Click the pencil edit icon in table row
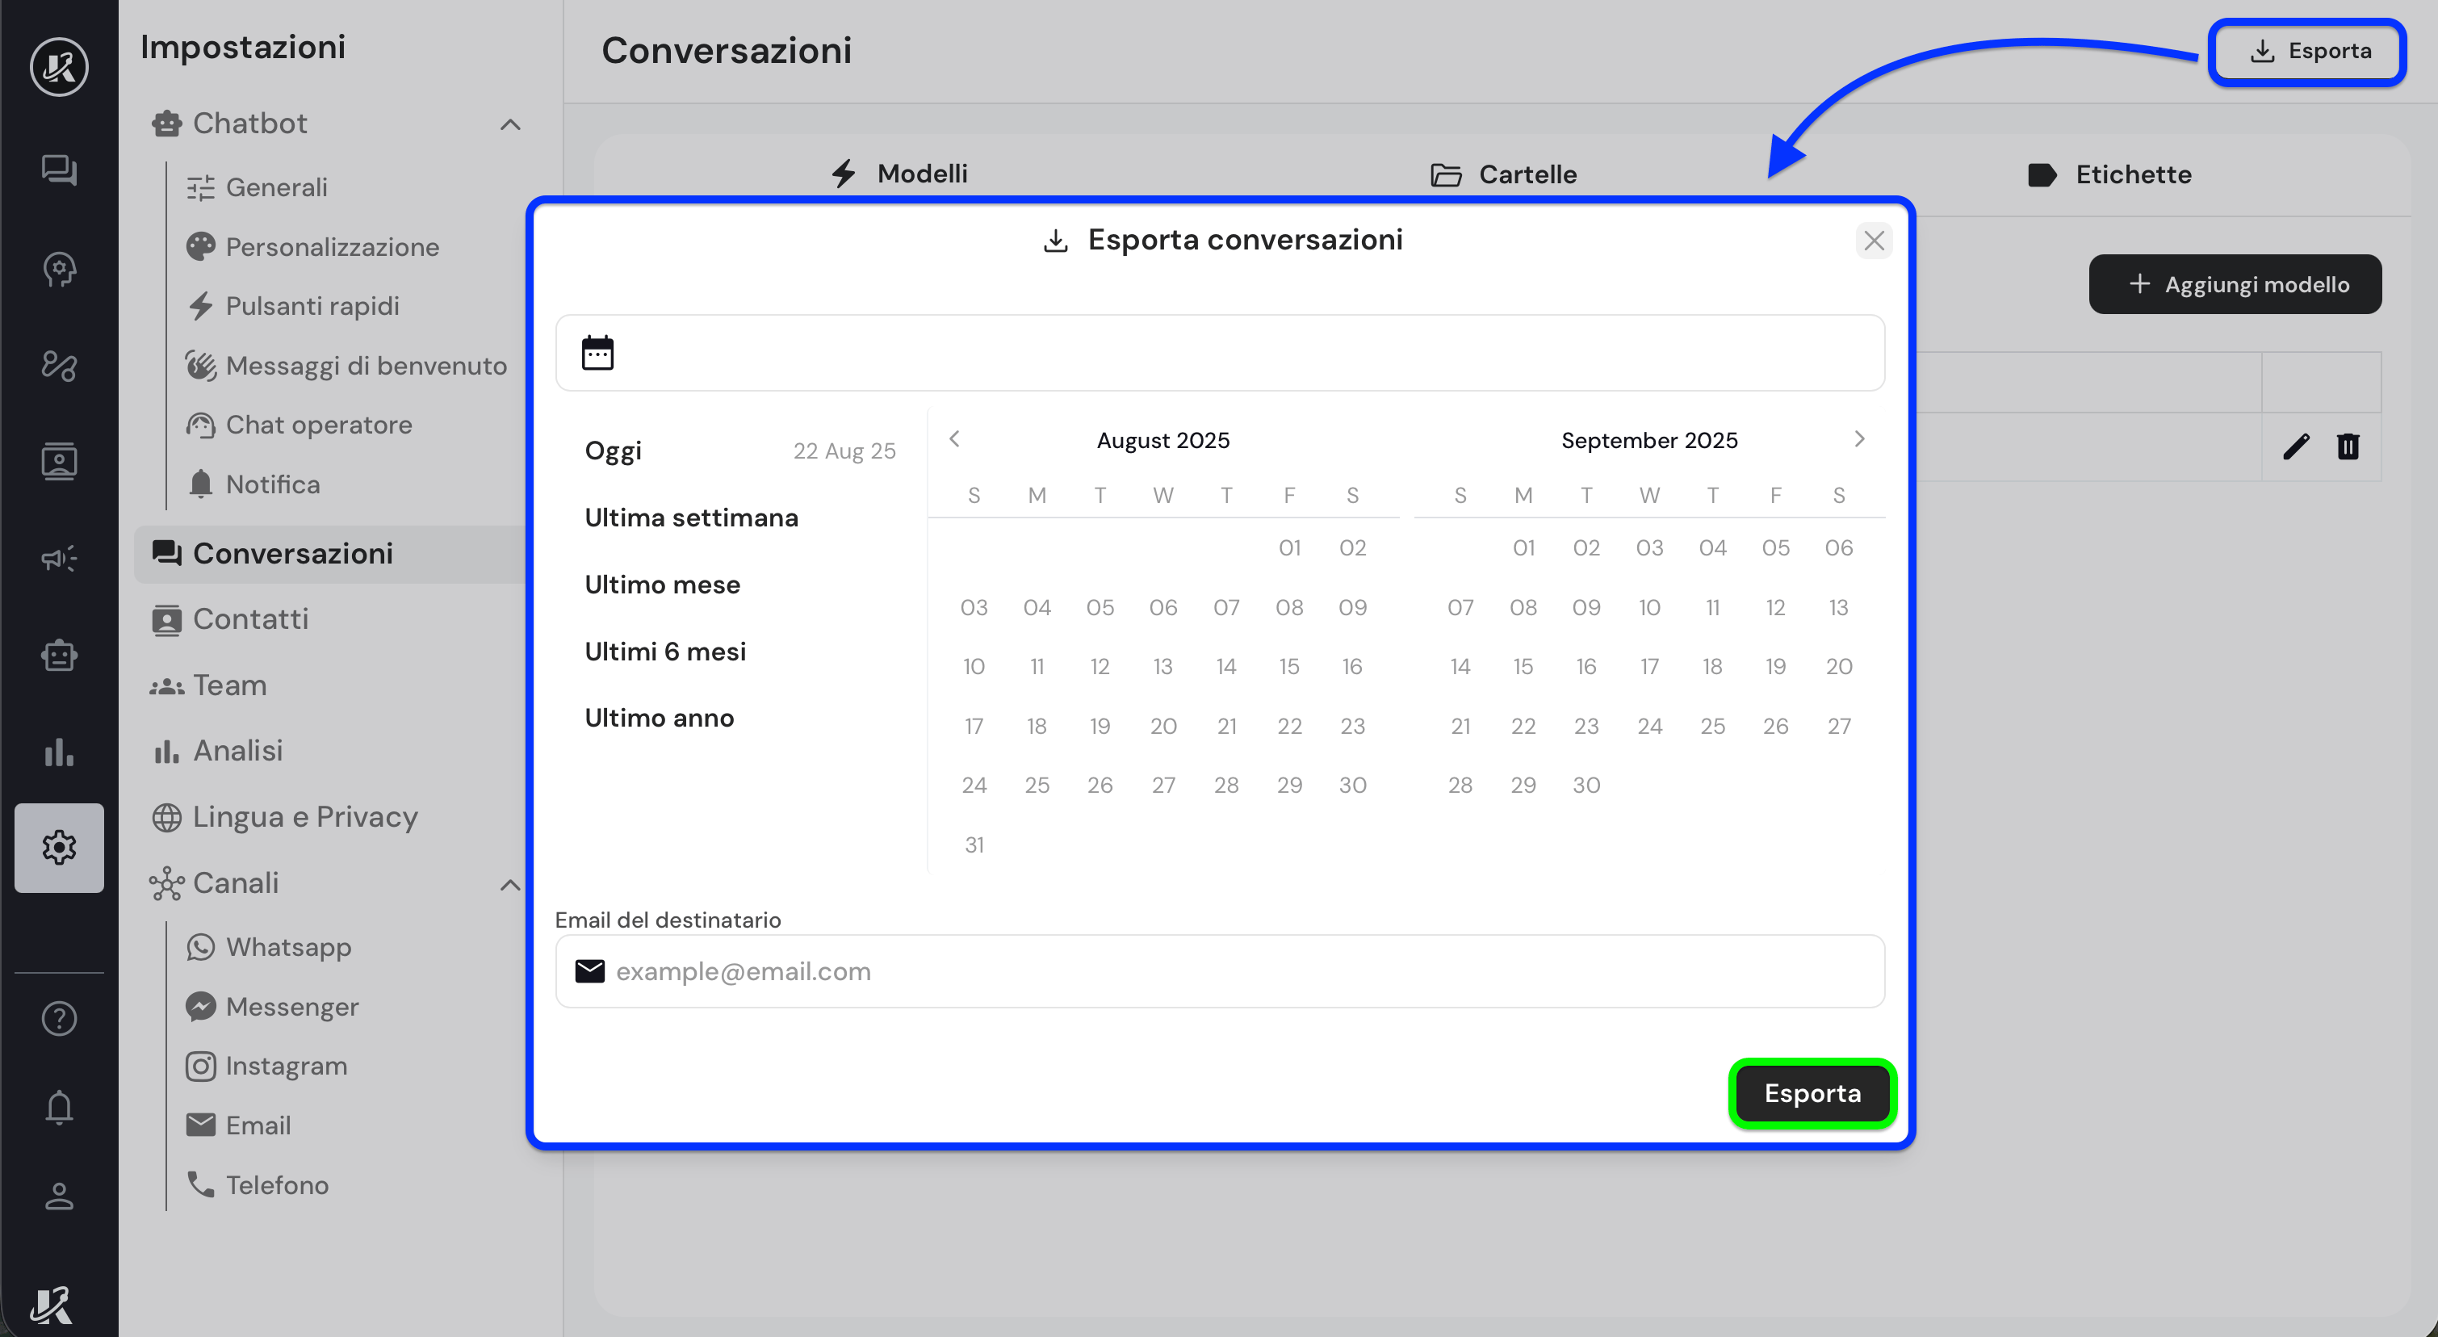Screen dimensions: 2438x1337 coord(2295,446)
